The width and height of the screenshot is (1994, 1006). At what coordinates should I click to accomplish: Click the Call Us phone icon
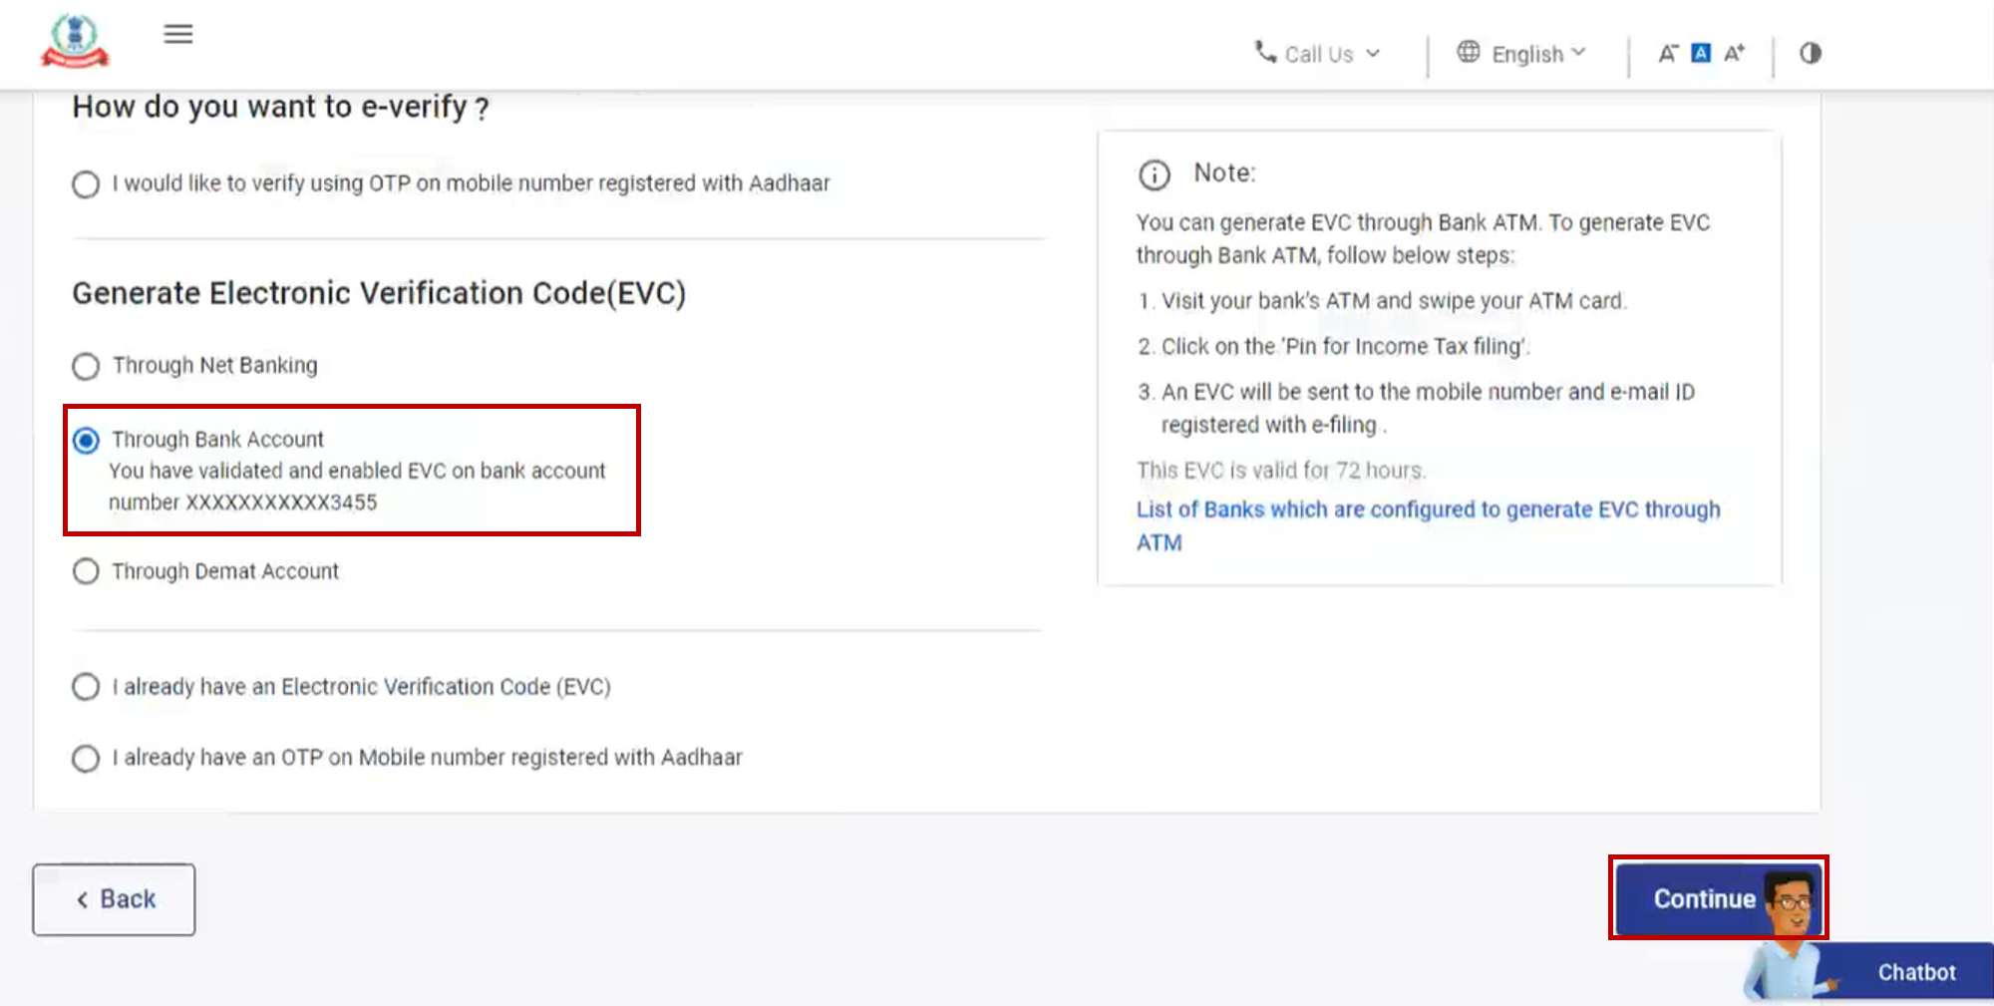pos(1264,54)
